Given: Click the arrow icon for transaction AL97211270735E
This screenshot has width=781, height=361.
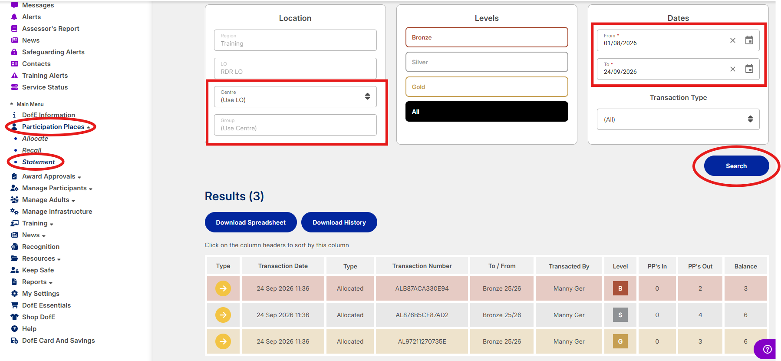Looking at the screenshot, I should [x=223, y=341].
